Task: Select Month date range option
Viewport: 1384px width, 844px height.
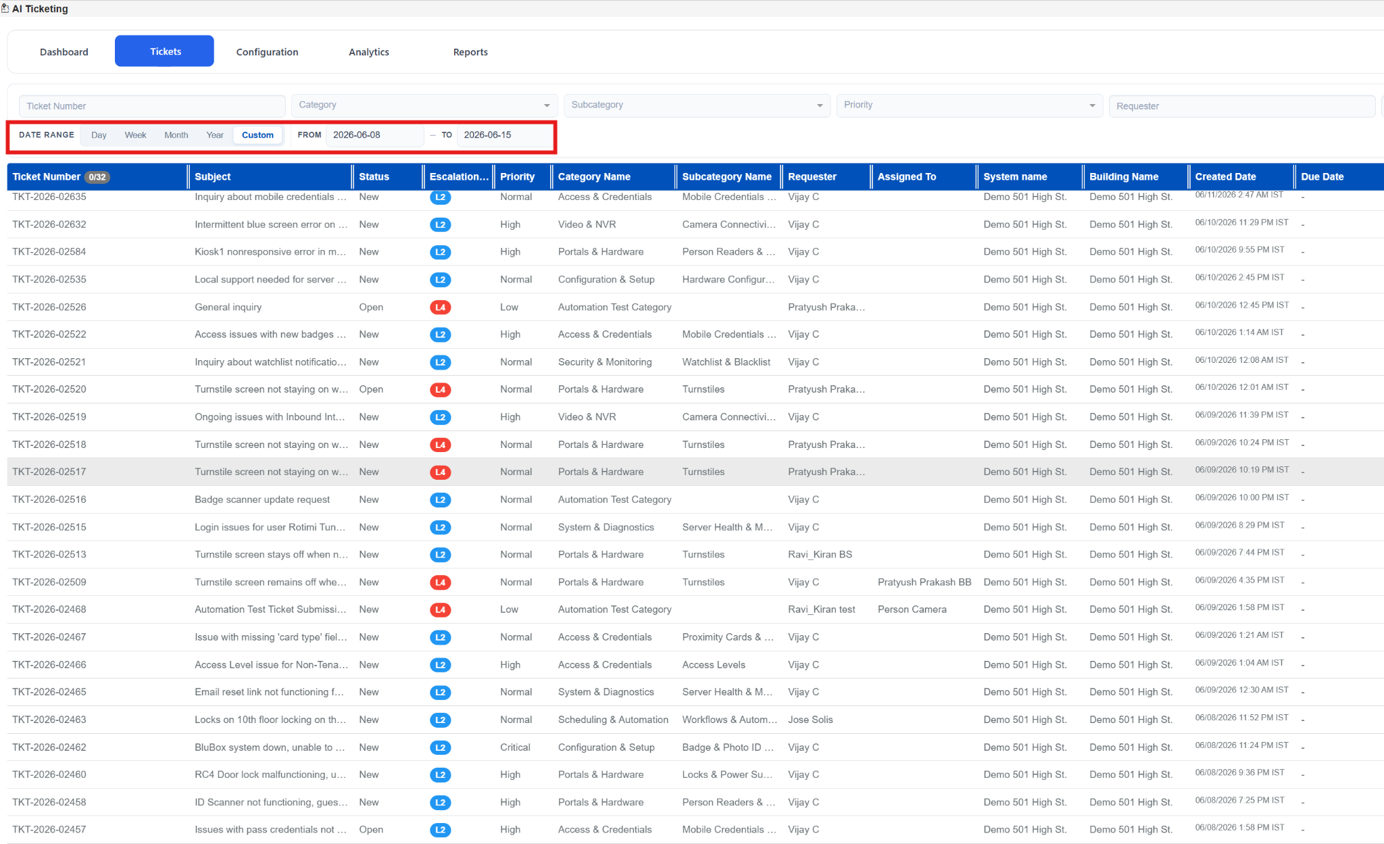Action: click(176, 135)
